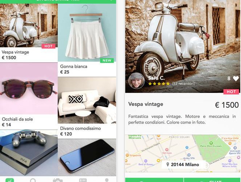Click the five-star seller rating

coord(159,84)
